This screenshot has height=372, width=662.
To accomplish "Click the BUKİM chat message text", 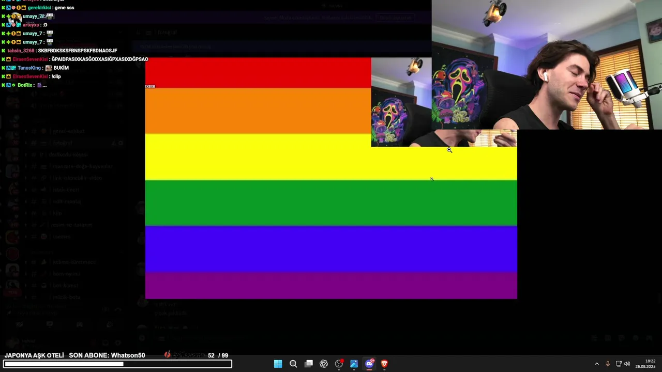I will [x=61, y=68].
